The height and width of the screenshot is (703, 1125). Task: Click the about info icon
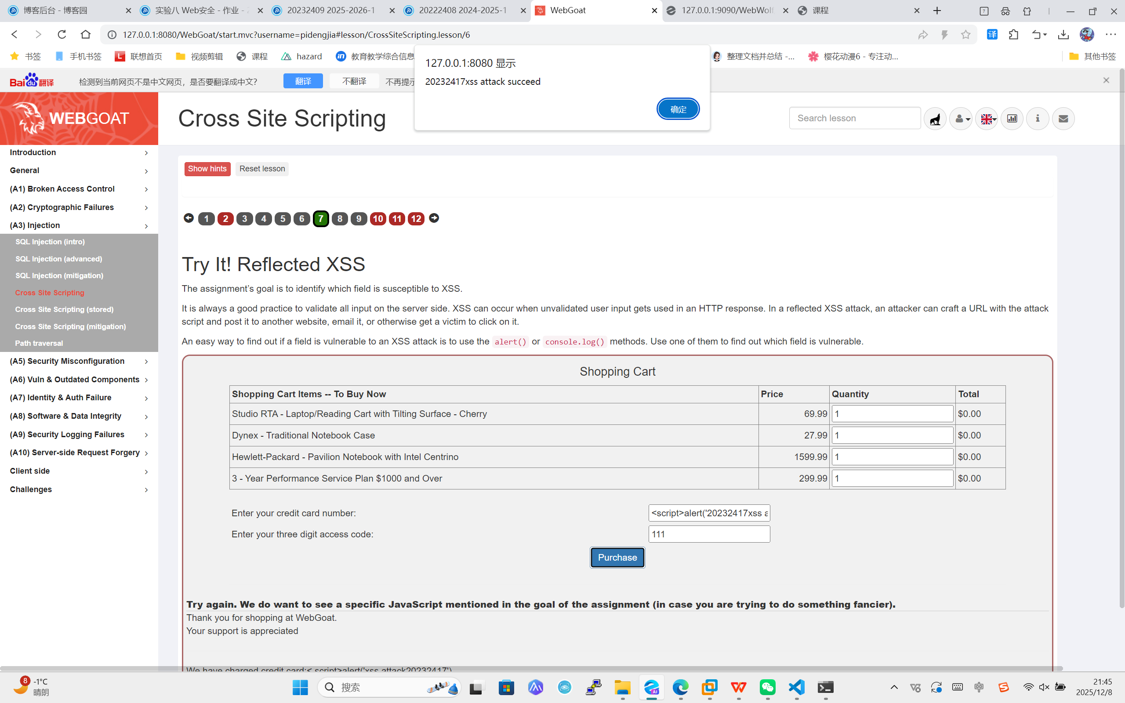point(1038,119)
